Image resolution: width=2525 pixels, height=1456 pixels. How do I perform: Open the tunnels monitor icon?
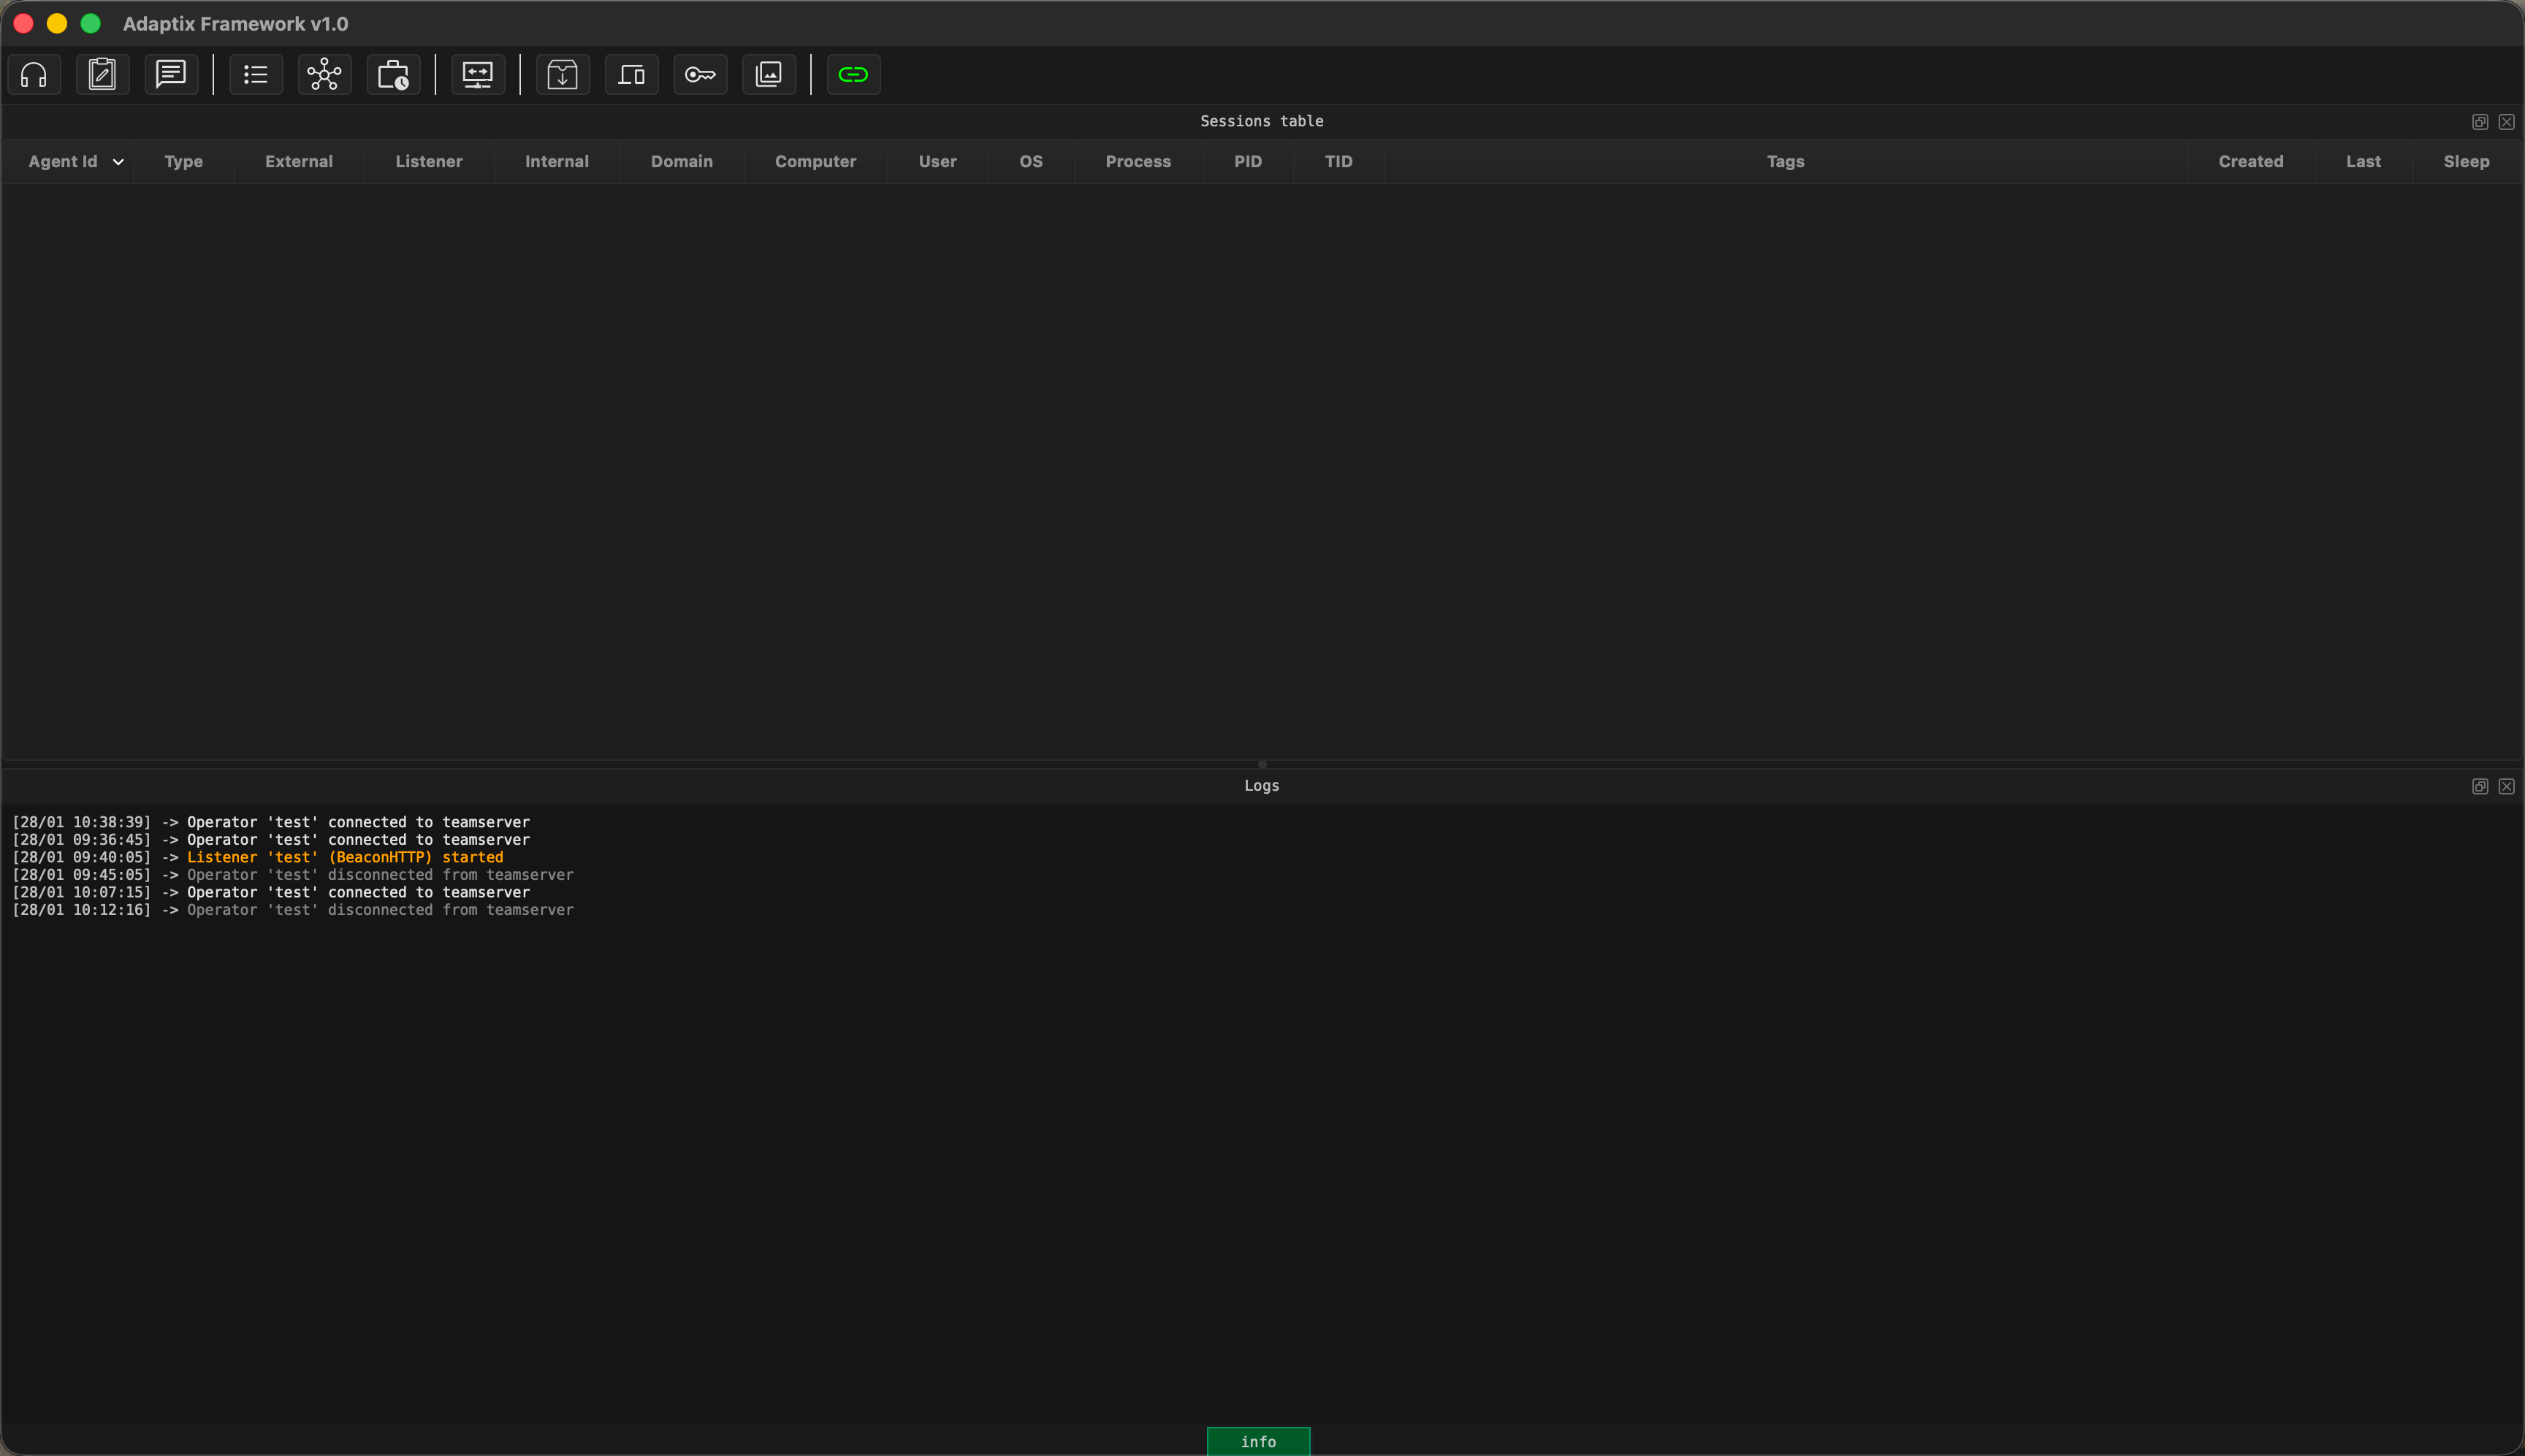[x=479, y=75]
